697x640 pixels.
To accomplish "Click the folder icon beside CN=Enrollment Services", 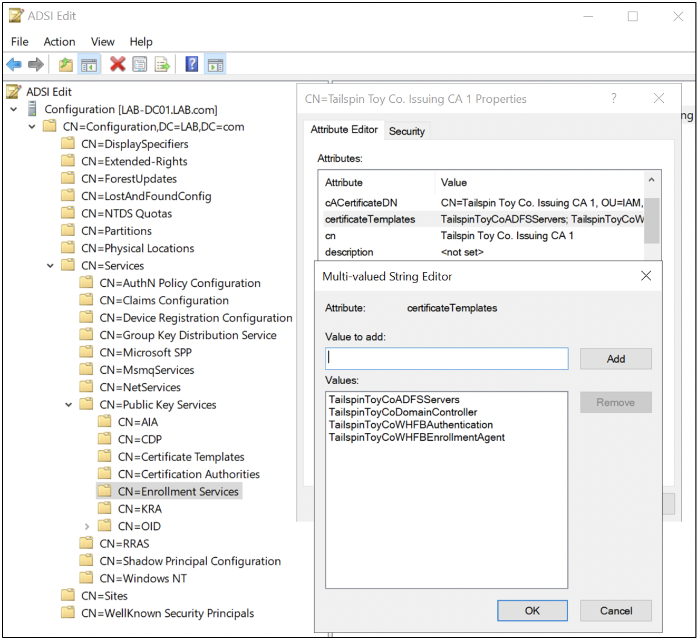I will tap(105, 491).
